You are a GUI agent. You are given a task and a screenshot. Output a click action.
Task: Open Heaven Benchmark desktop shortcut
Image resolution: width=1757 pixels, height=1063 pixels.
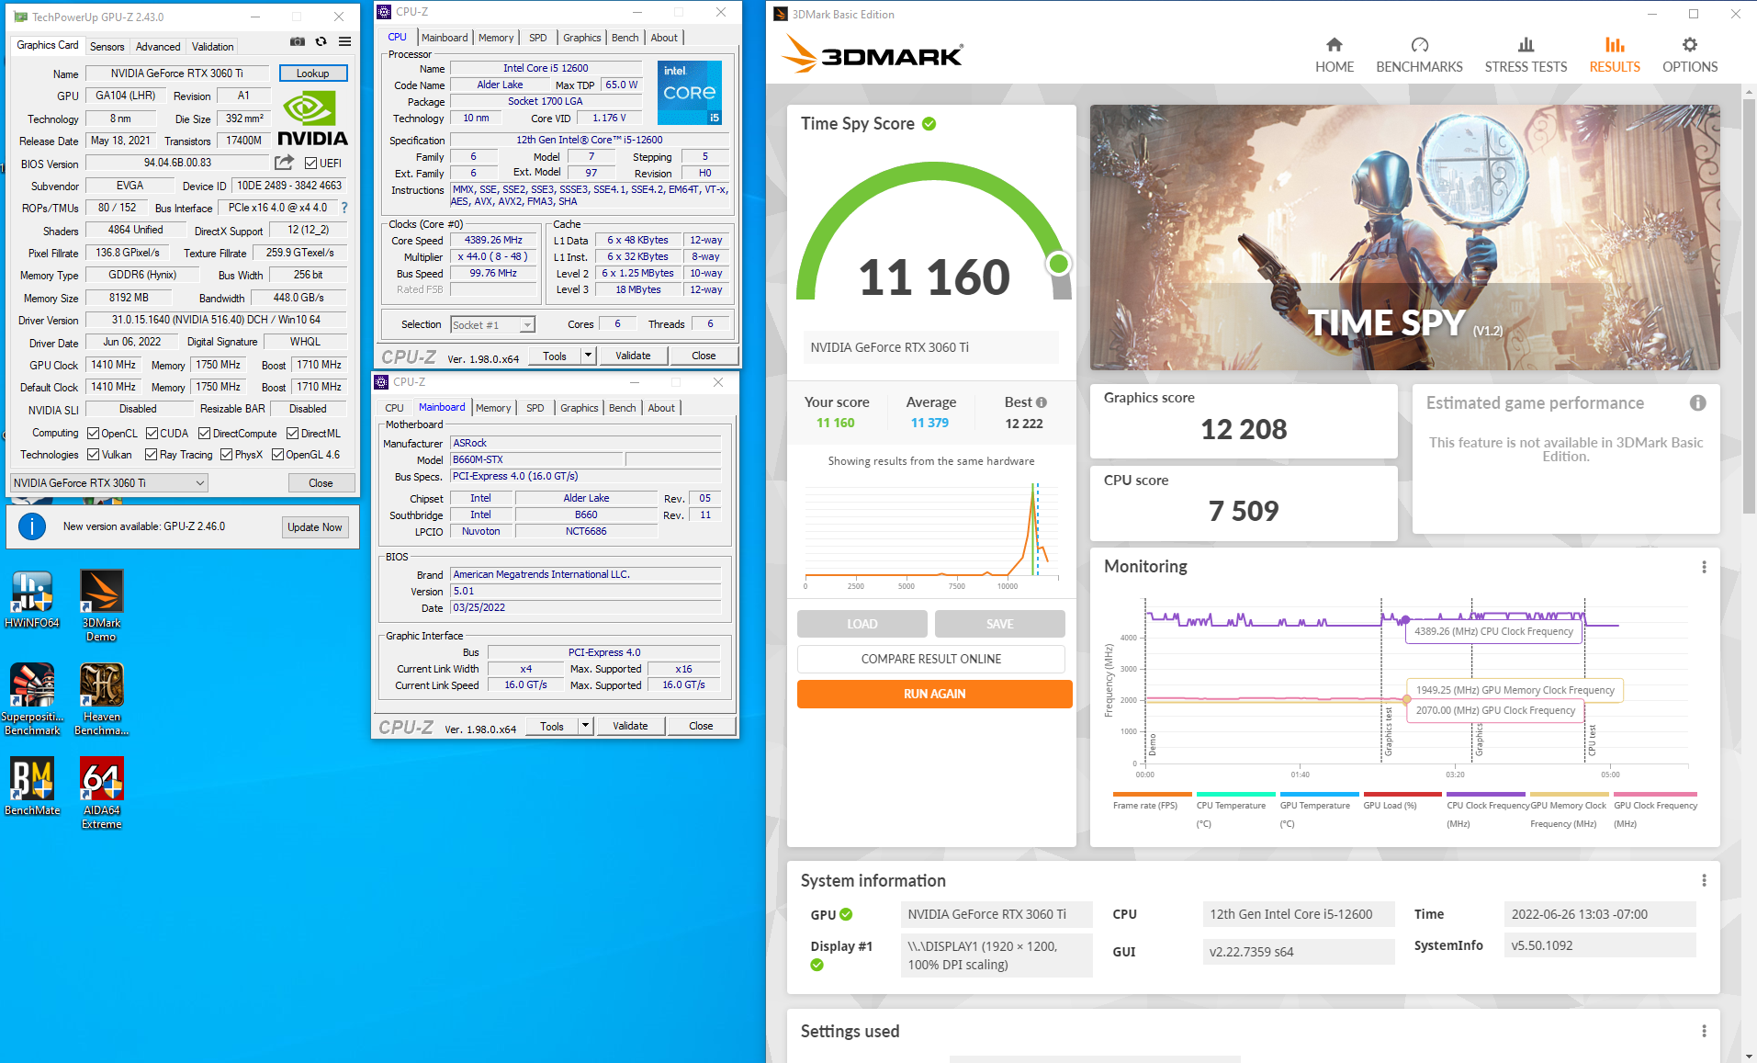pos(101,699)
